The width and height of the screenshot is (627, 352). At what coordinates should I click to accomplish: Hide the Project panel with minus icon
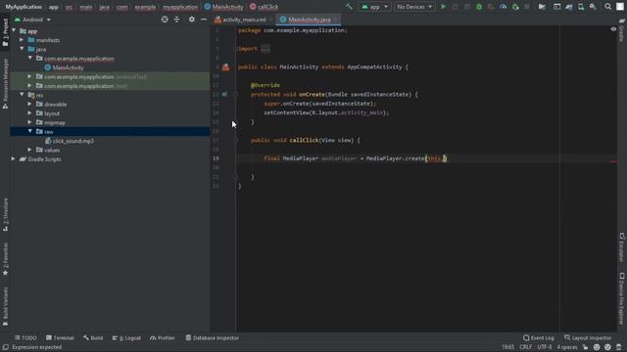[x=204, y=20]
